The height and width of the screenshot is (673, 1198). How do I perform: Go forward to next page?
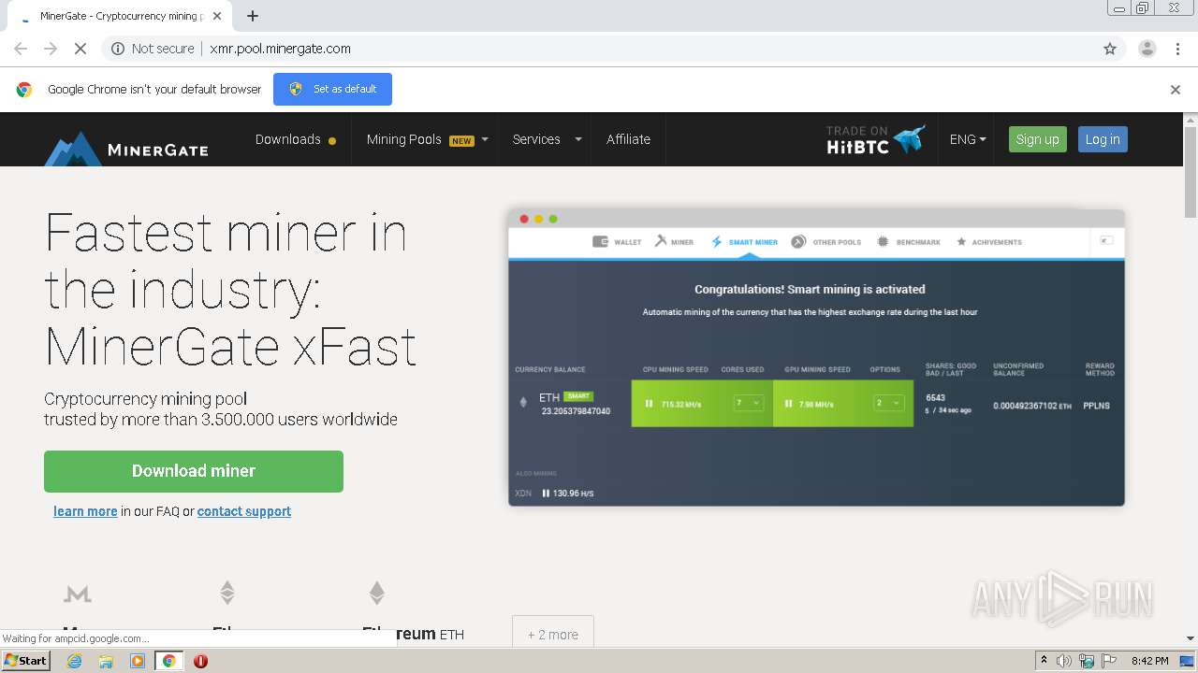[51, 49]
